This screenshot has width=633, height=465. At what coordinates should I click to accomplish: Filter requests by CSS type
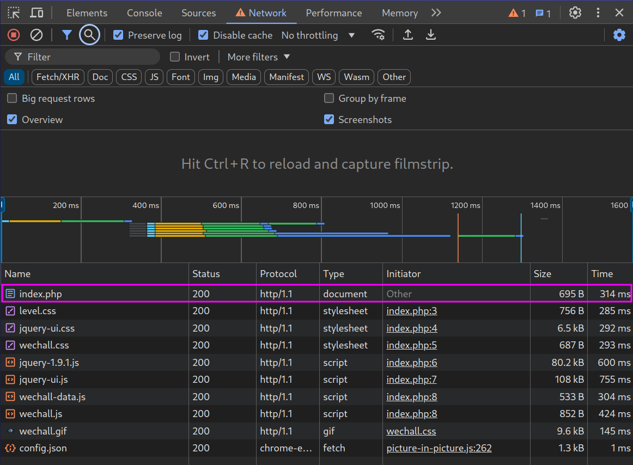[x=129, y=77]
